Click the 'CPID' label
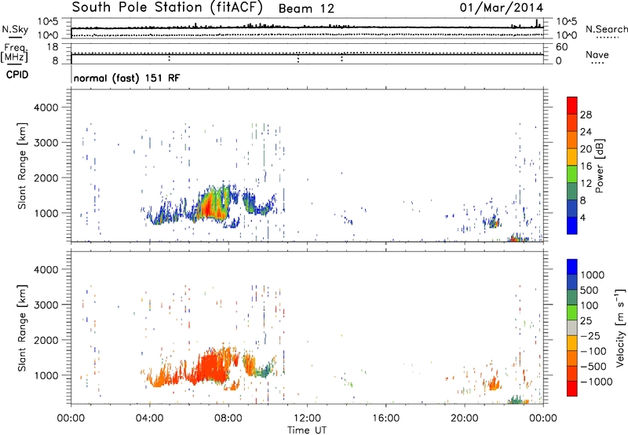This screenshot has width=628, height=435. coord(17,75)
